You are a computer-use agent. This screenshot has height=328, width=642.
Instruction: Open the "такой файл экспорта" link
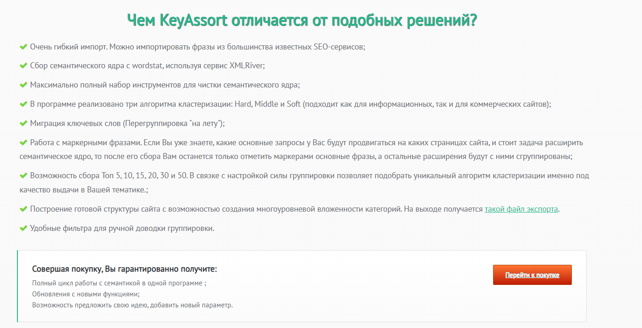point(521,209)
